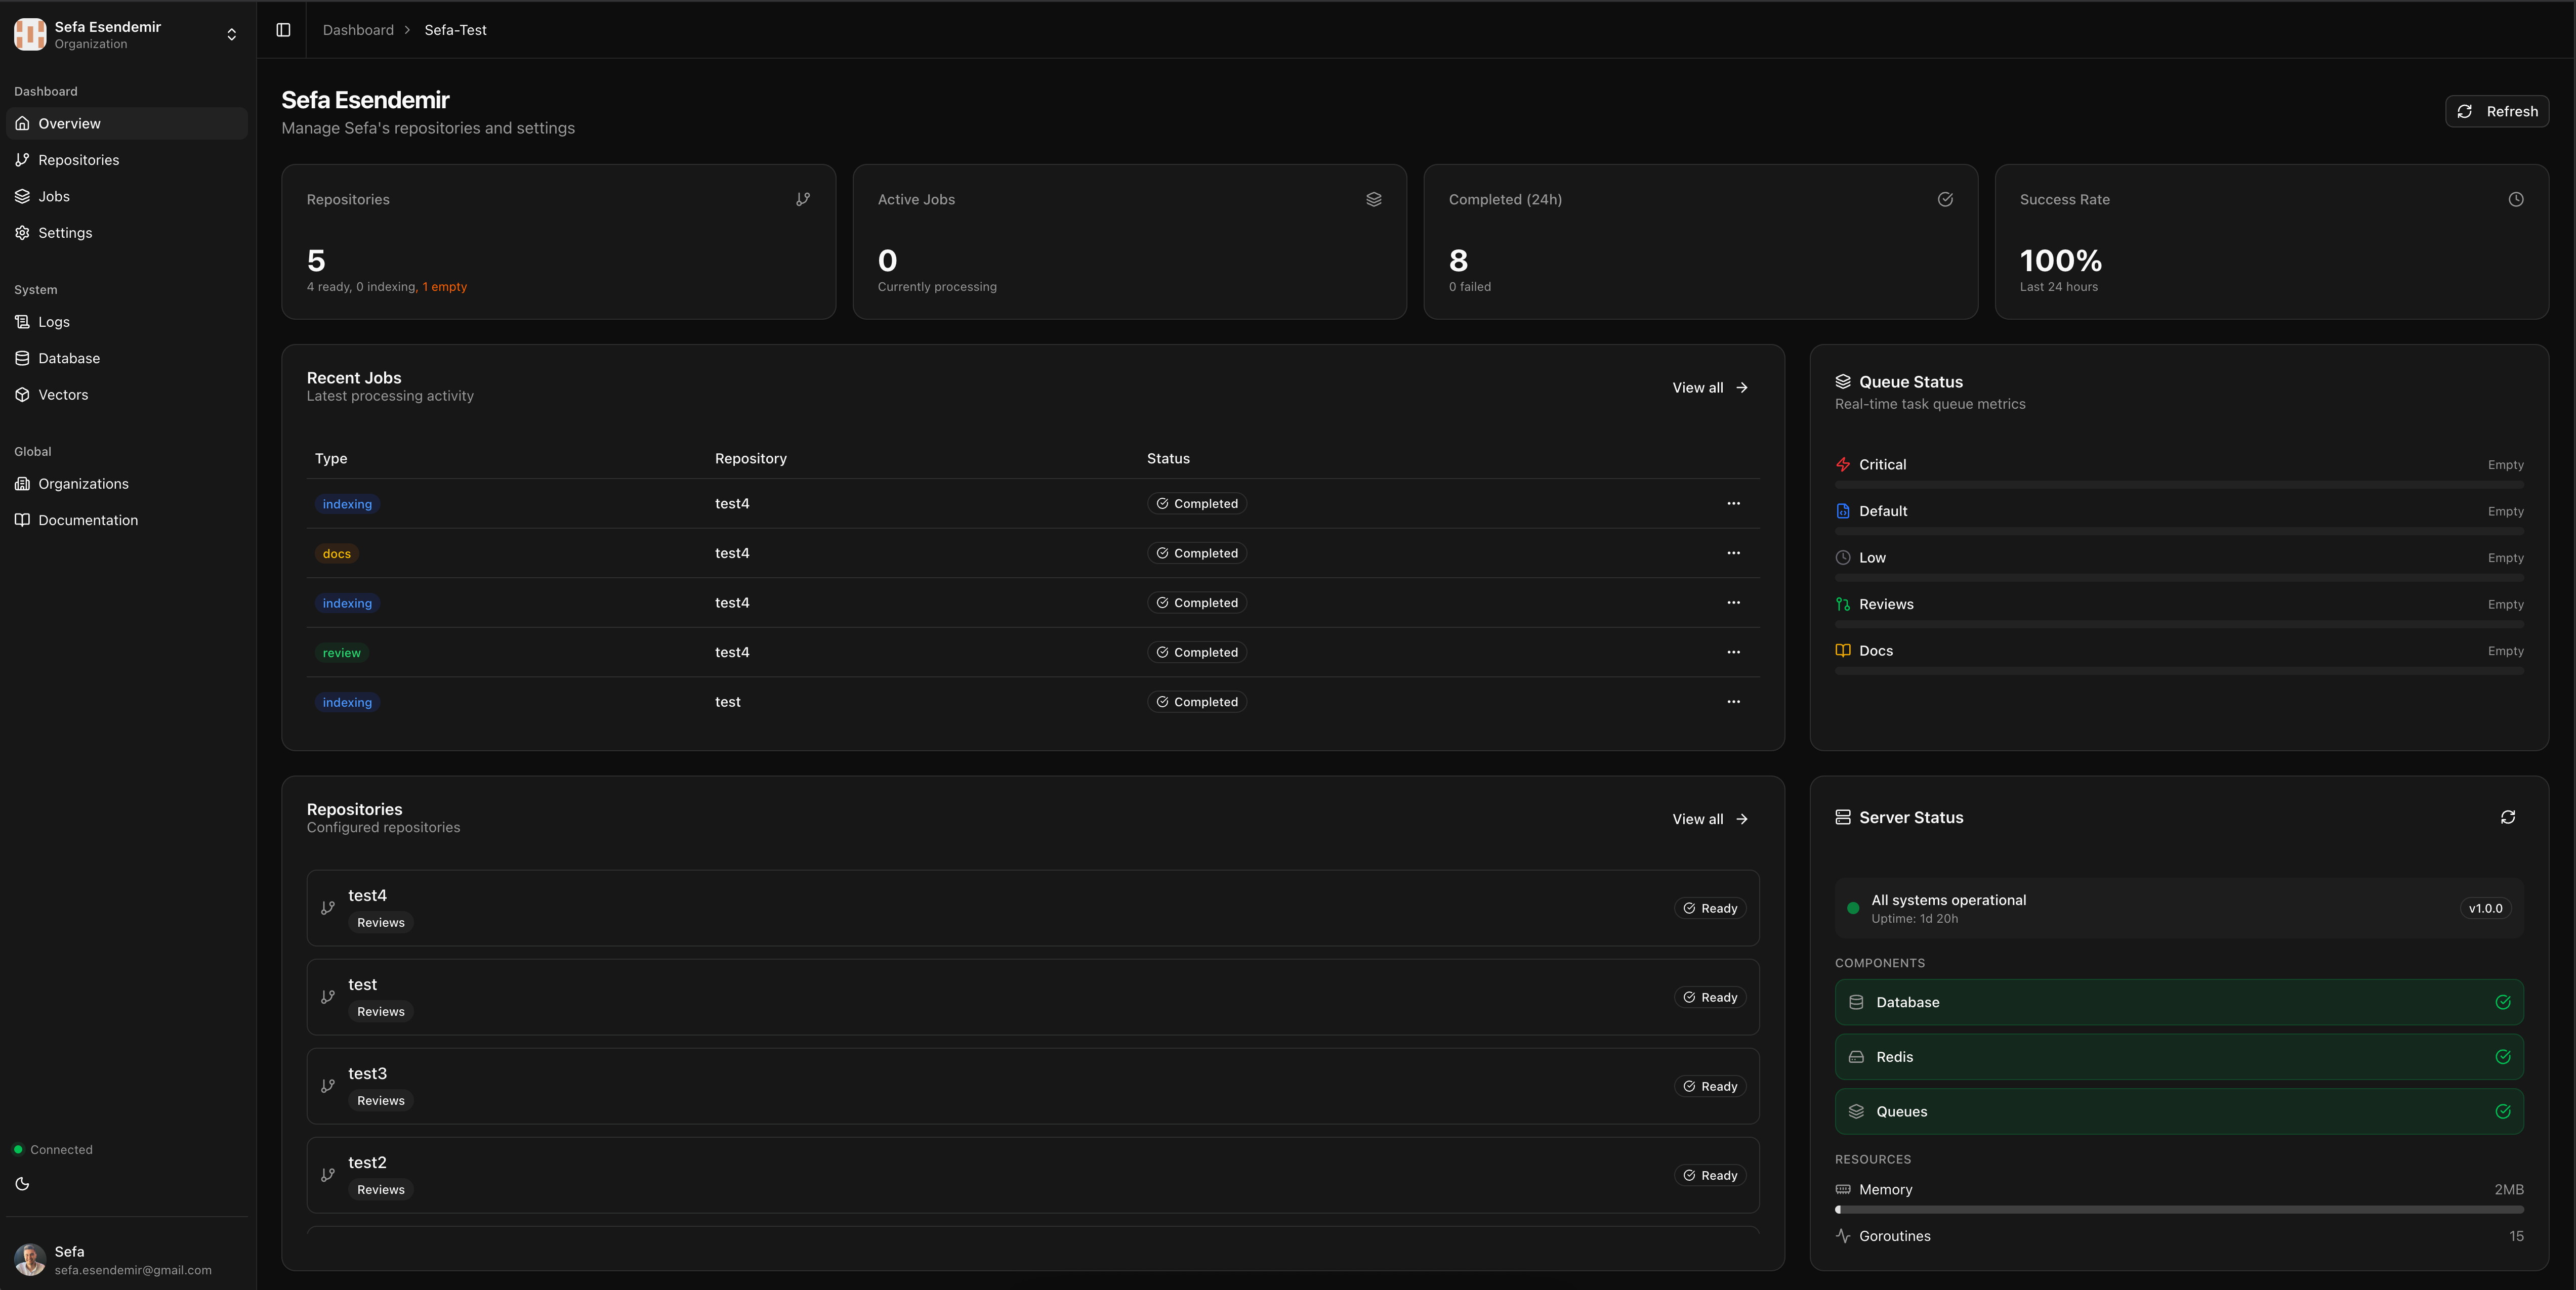Open actions menu for test indexing job
Screen dimensions: 2576x1290
click(x=1733, y=702)
